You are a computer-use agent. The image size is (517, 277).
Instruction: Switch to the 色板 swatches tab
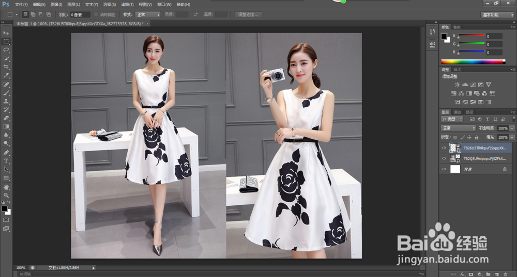tap(457, 27)
